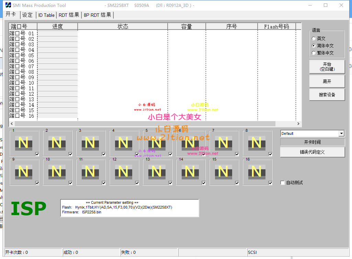Screen dimensions: 352x259
Task: Click the port 16 N status icon
Action: tap(256, 171)
